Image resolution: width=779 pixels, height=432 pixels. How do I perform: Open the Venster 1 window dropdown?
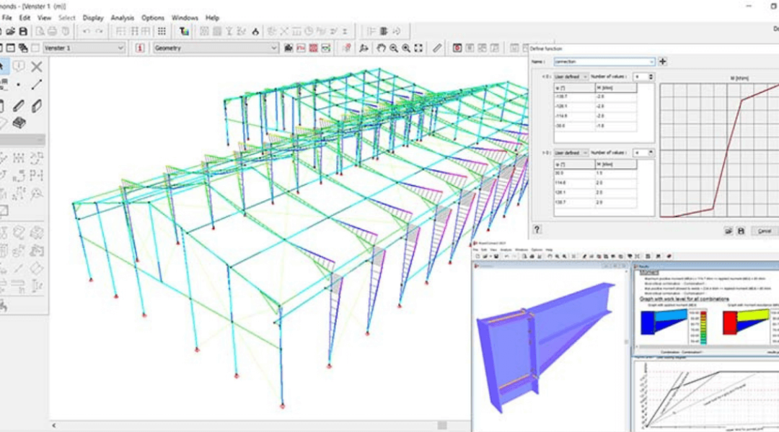122,48
